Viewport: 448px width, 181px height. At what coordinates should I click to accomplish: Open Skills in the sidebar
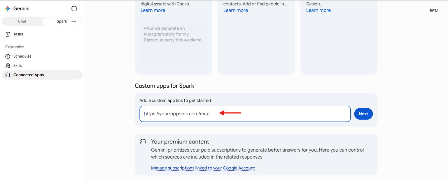pyautogui.click(x=42, y=65)
